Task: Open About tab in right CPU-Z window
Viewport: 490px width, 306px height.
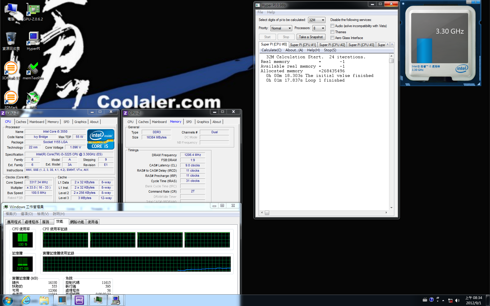Action: click(217, 122)
